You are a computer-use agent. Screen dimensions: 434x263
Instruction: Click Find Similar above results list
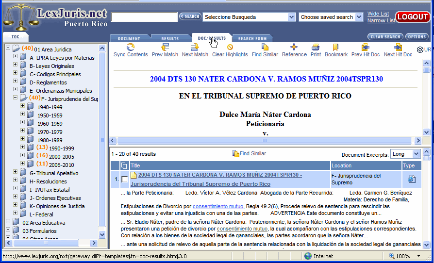coord(249,153)
